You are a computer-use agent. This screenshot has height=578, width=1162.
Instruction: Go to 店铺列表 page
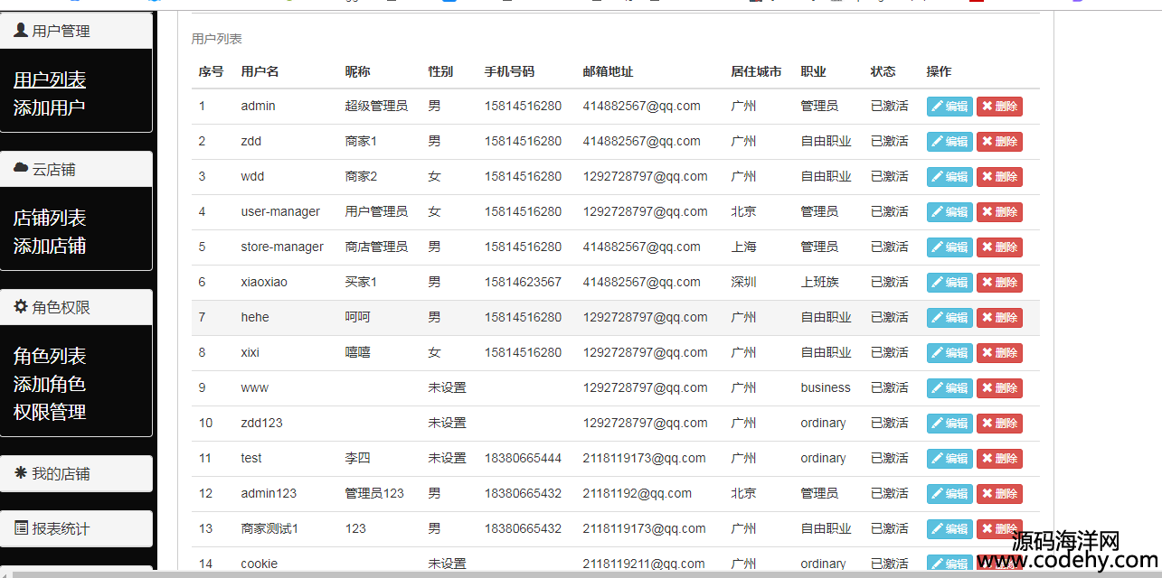coord(50,218)
